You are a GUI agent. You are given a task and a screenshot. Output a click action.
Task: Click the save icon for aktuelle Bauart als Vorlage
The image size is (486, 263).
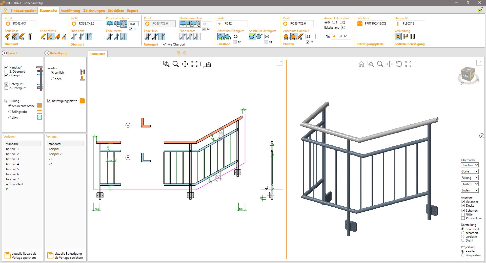pyautogui.click(x=8, y=255)
